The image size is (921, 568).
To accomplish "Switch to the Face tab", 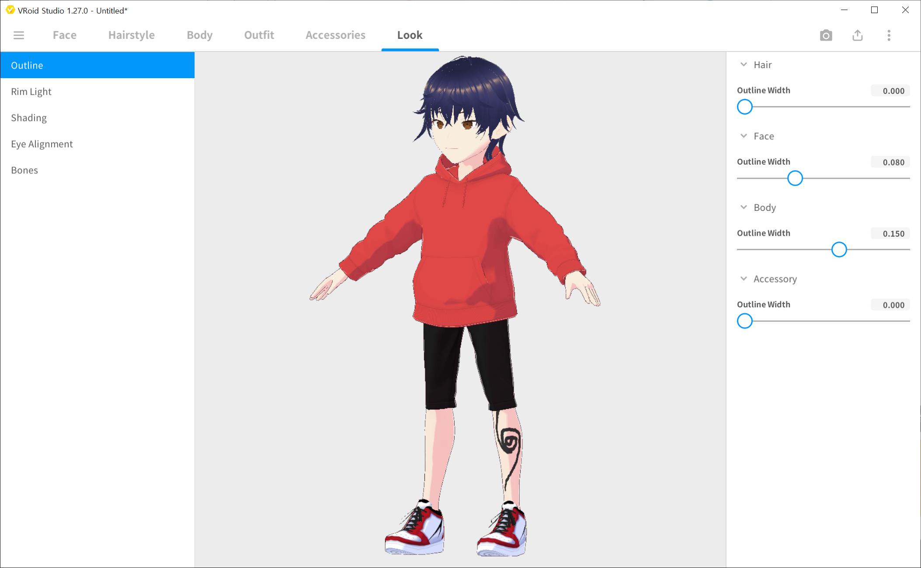I will tap(65, 35).
